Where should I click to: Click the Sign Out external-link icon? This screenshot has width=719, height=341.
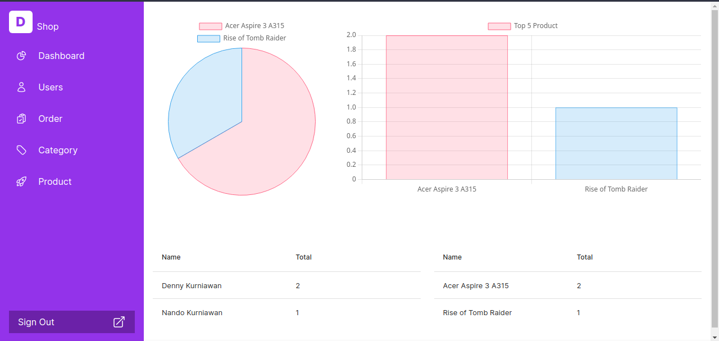[x=119, y=322]
